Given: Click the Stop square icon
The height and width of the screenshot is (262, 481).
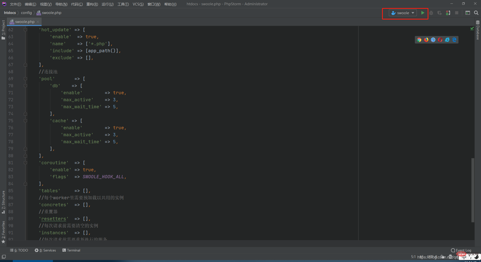Looking at the screenshot, I should pos(457,13).
